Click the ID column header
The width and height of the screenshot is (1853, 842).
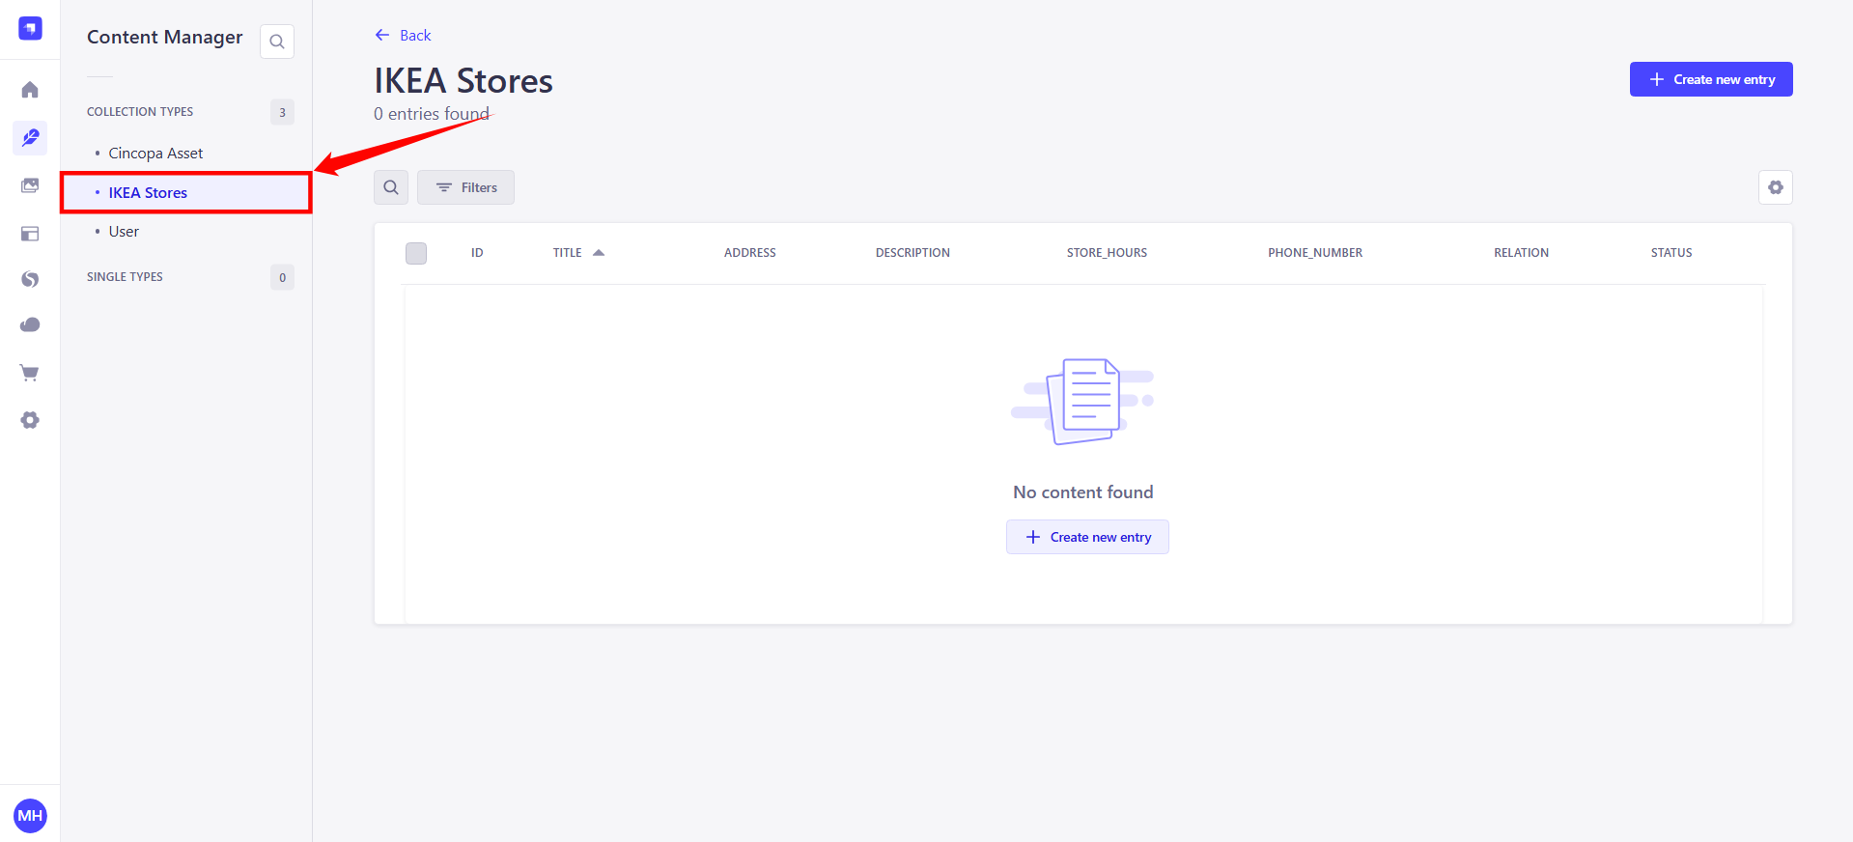pos(477,253)
